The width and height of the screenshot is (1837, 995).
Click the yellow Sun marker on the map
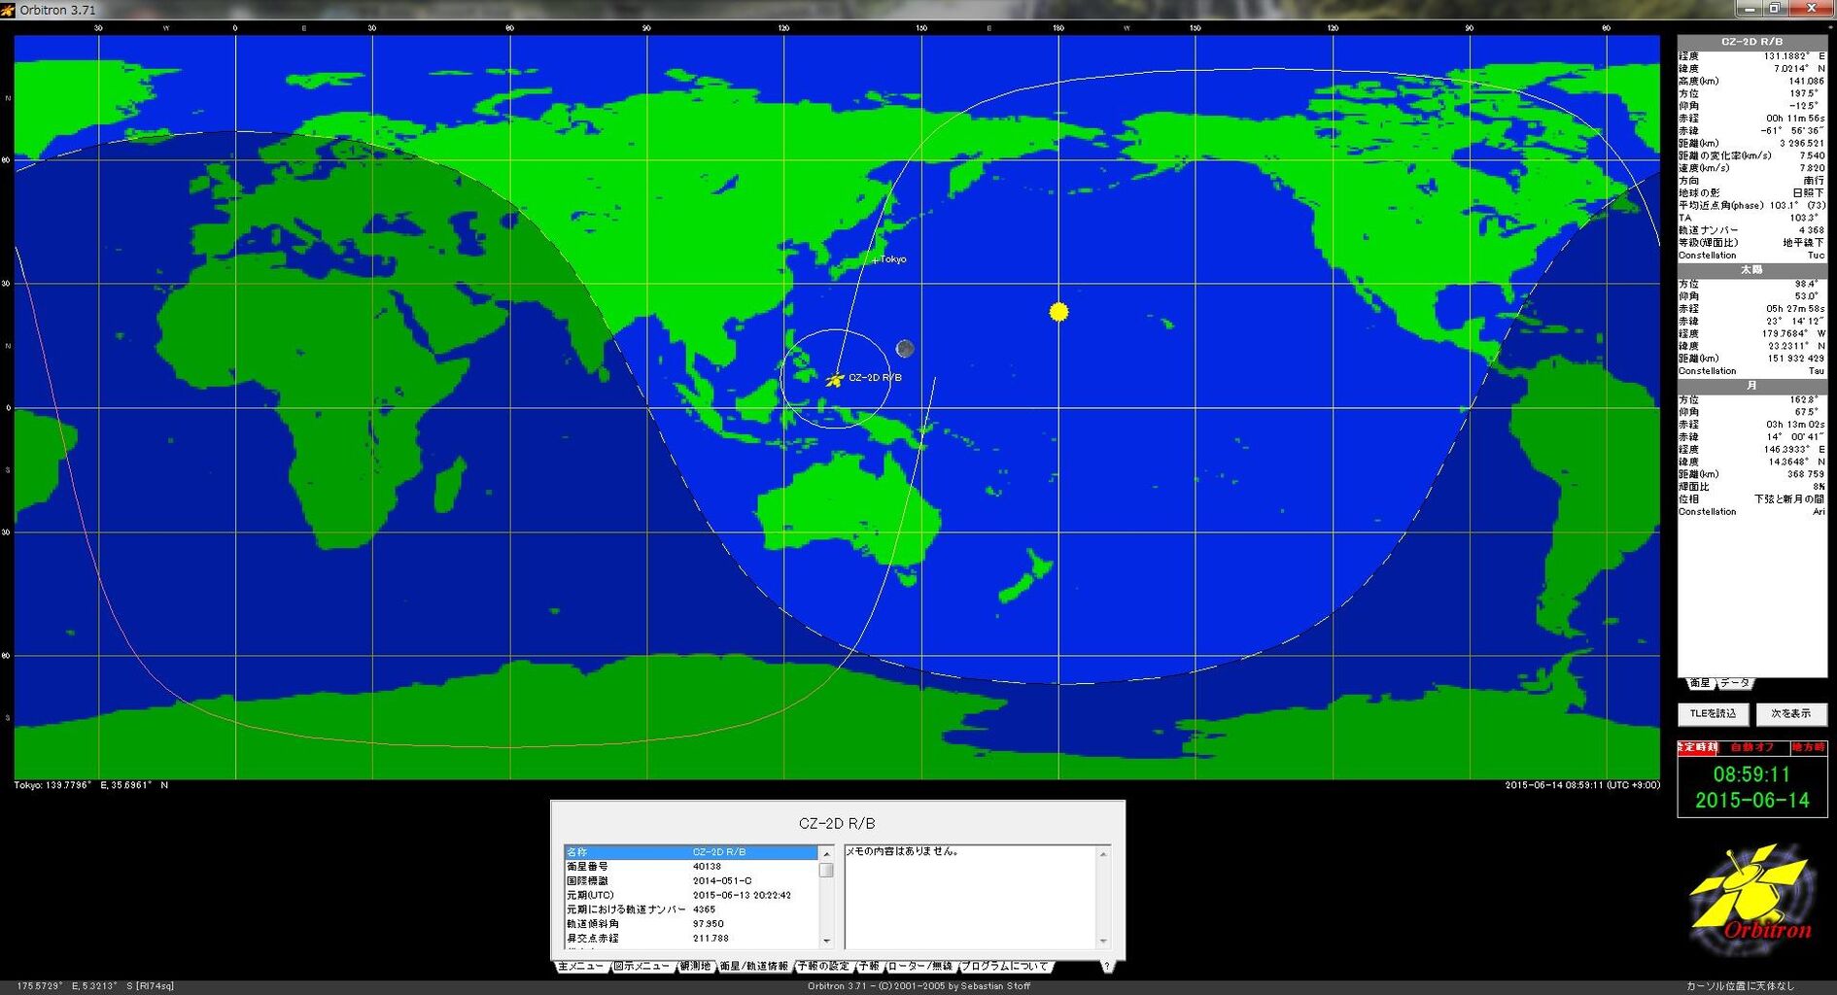(x=1058, y=311)
